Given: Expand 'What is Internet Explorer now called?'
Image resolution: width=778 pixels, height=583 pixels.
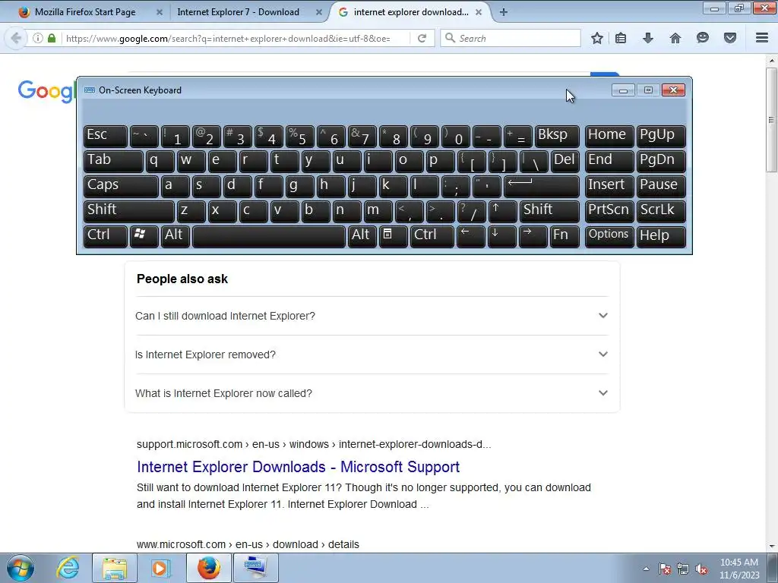Looking at the screenshot, I should pyautogui.click(x=372, y=393).
